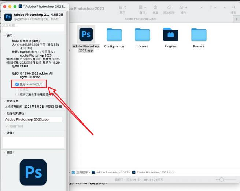Viewport: 240px width, 191px height.
Task: Uncheck the 使用 Rosetta 打开 checkbox
Action: coord(17,84)
